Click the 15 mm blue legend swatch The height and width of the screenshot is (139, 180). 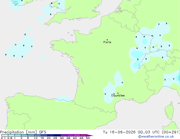click(44, 135)
